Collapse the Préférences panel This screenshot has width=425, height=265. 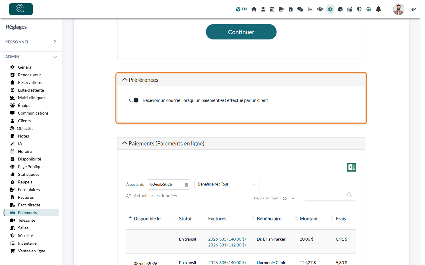[125, 79]
